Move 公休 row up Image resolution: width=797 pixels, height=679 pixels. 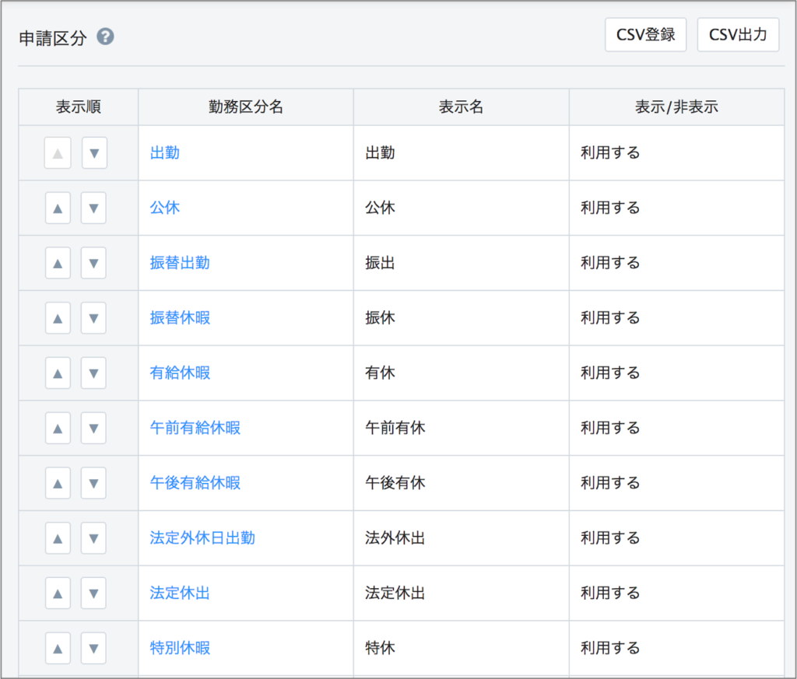coord(58,208)
